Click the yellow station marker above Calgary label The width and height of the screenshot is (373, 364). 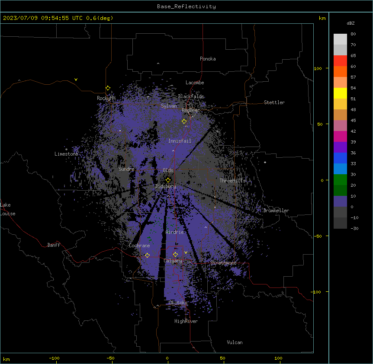tap(175, 255)
